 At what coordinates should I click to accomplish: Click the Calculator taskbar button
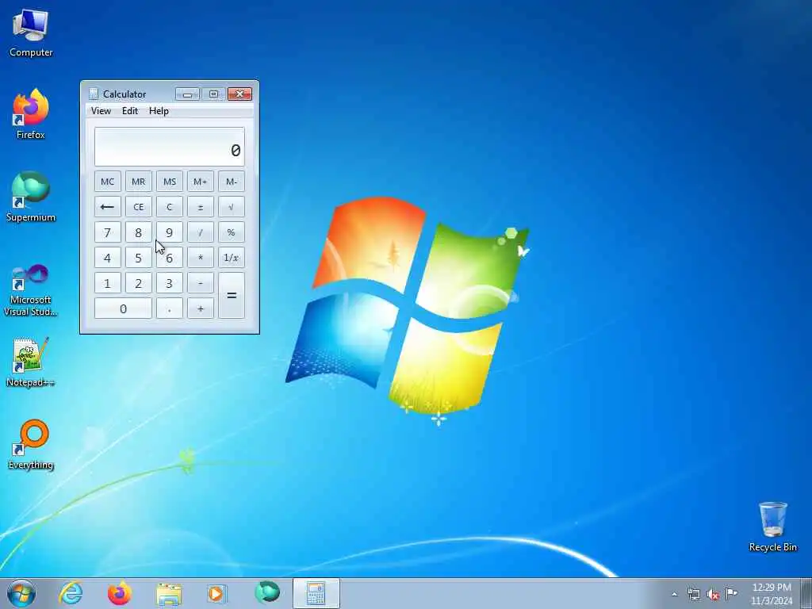coord(316,593)
